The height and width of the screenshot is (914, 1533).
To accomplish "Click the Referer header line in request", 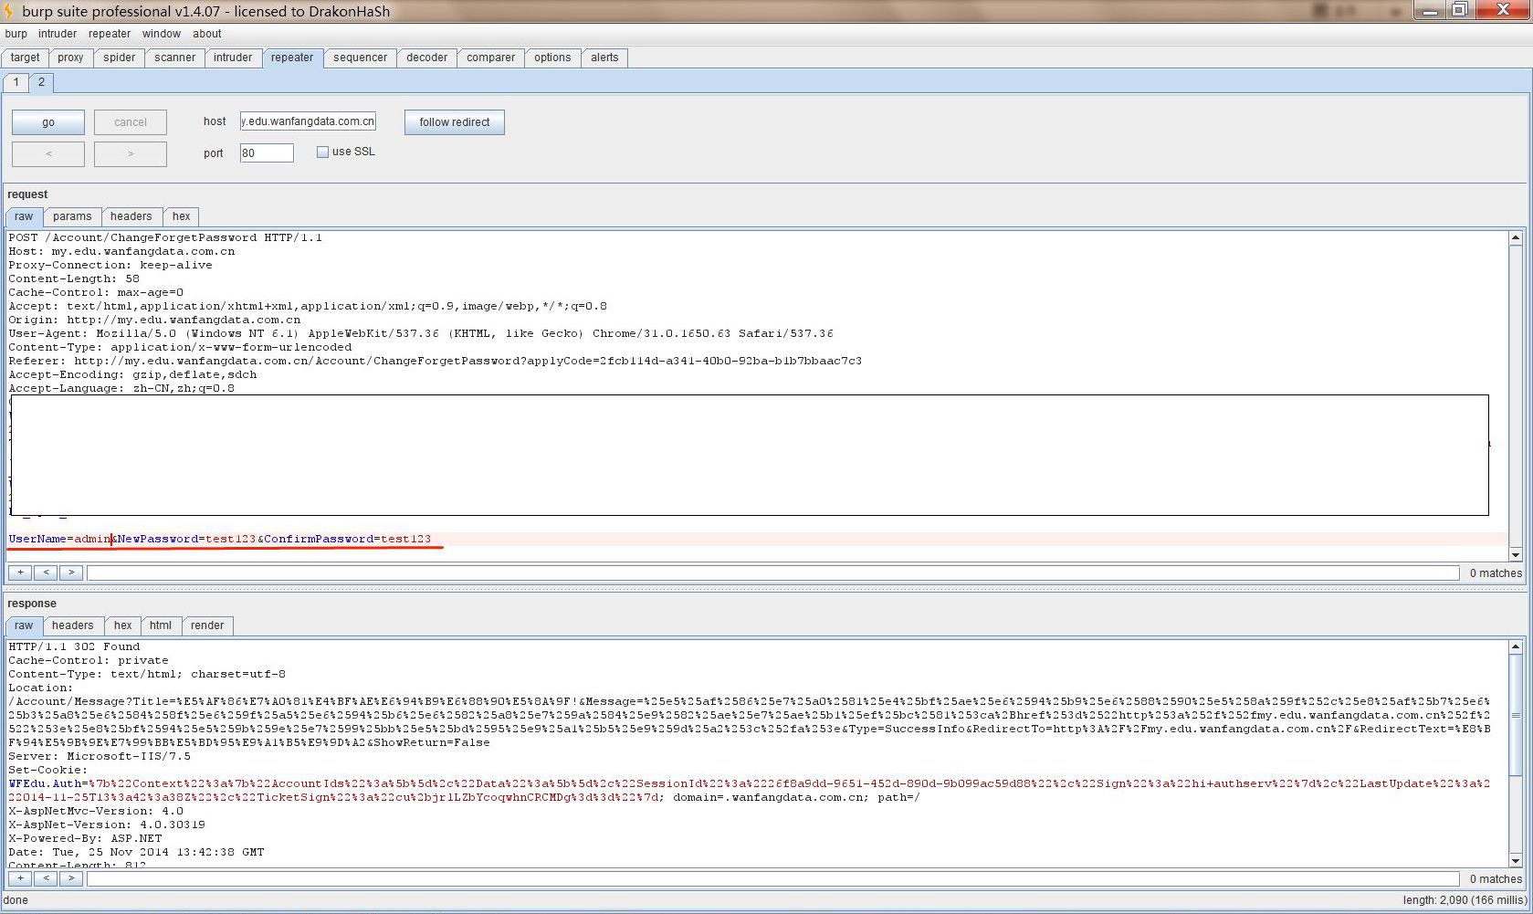I will pyautogui.click(x=436, y=361).
